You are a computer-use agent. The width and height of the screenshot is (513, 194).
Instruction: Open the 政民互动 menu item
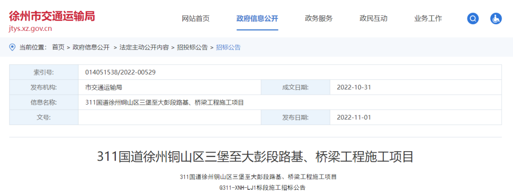tap(373, 19)
